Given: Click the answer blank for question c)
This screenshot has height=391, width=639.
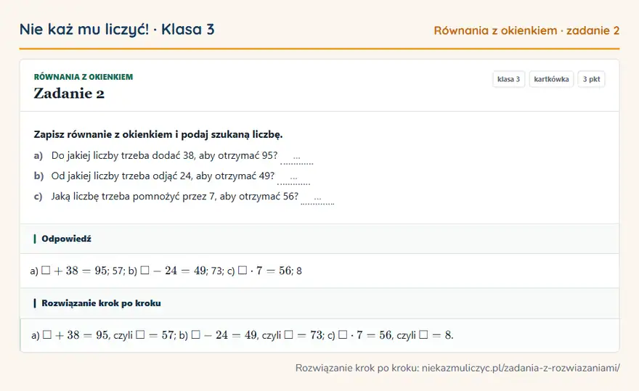Looking at the screenshot, I should click(317, 198).
